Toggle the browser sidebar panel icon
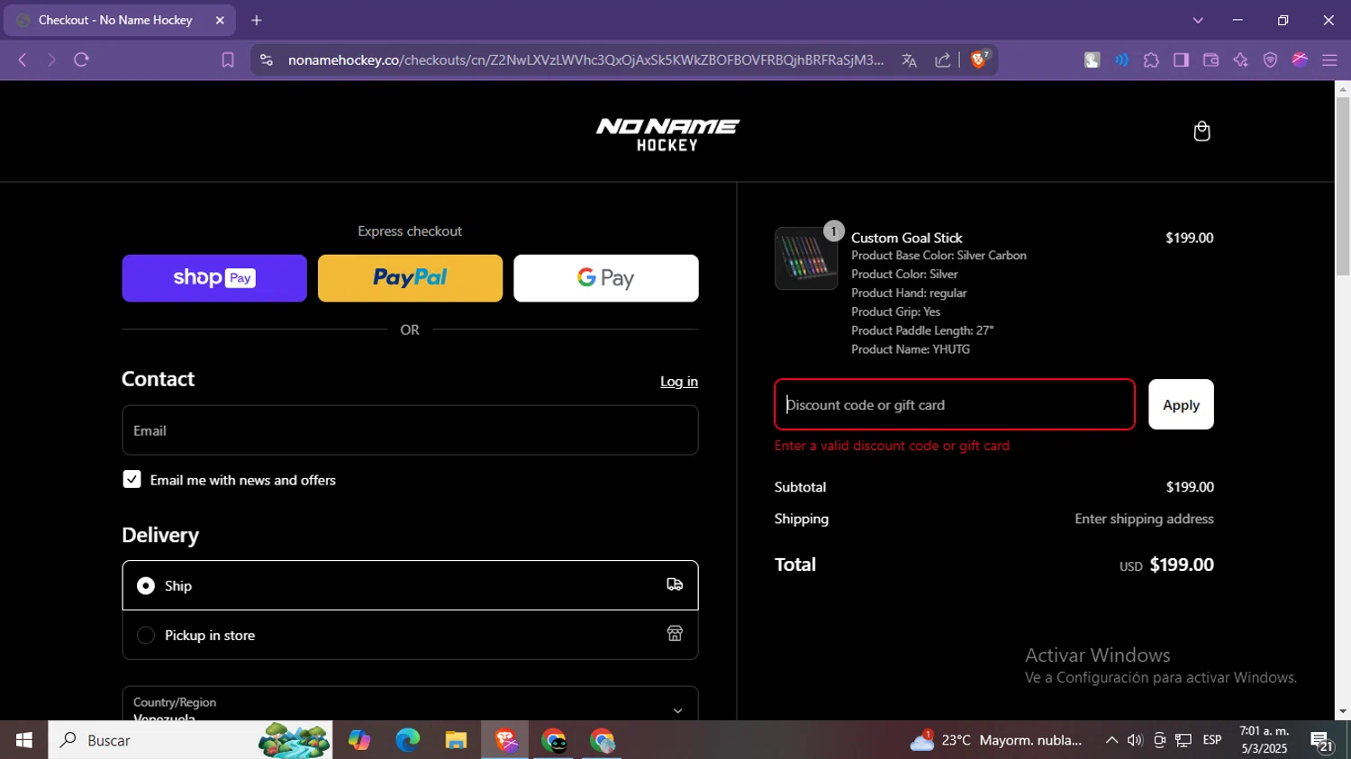Screen dimensions: 1351x759 point(1181,60)
